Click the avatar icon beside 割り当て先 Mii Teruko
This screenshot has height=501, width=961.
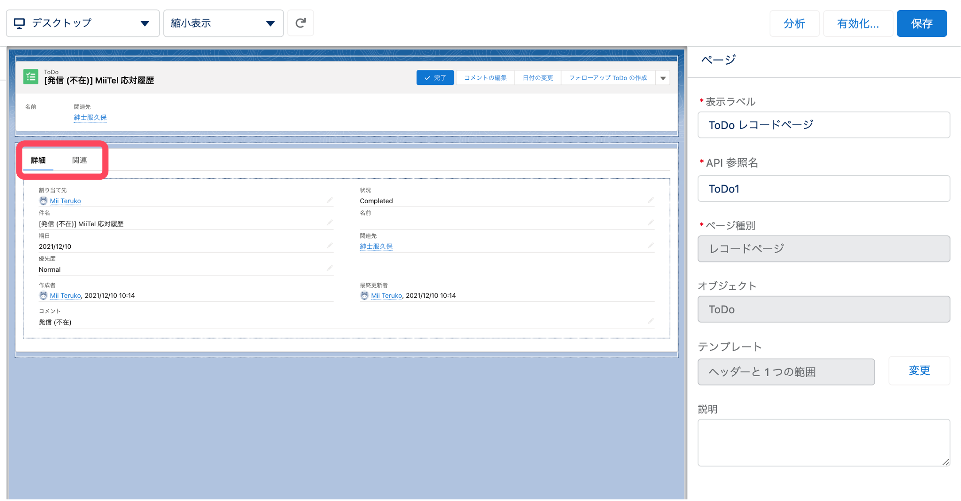tap(43, 201)
